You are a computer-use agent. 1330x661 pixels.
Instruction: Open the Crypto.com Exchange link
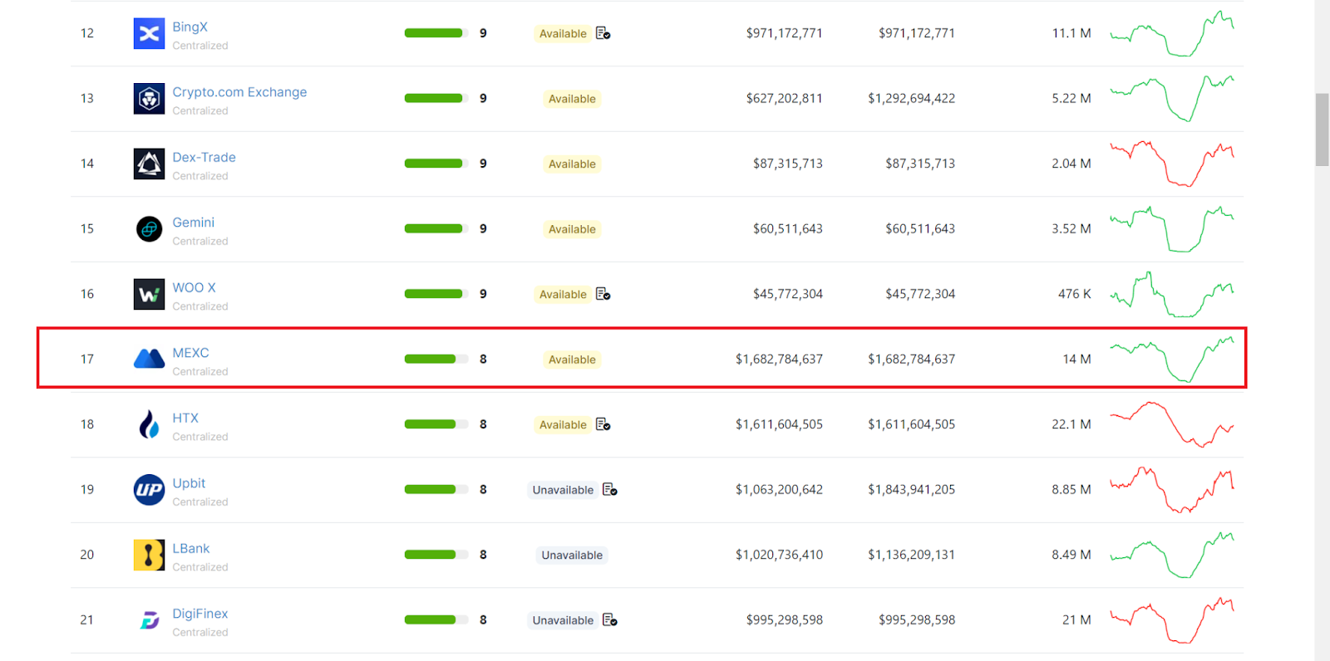click(239, 92)
